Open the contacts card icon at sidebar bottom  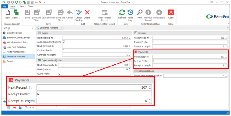click(26, 107)
